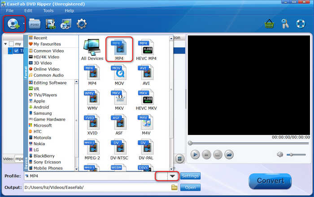314x197 pixels.
Task: Choose the ASF format icon
Action: [x=119, y=125]
